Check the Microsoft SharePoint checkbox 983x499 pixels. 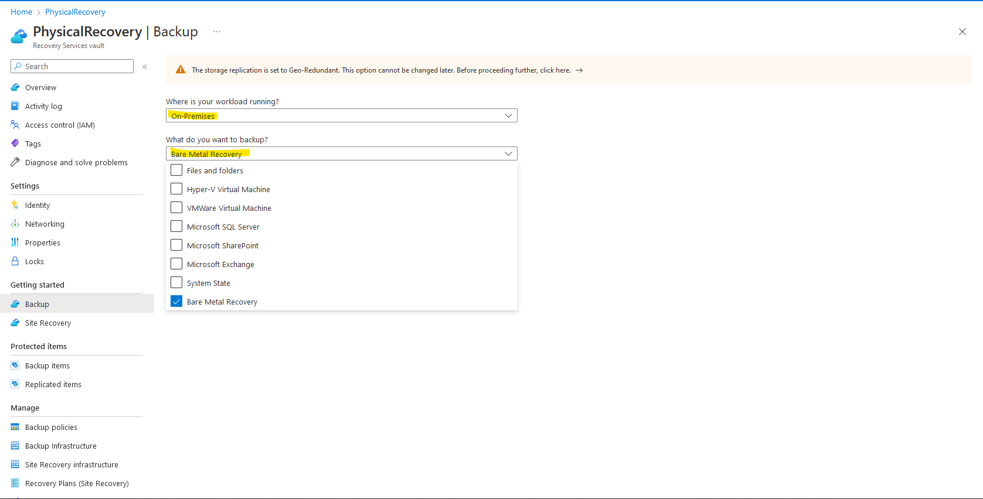coord(176,245)
